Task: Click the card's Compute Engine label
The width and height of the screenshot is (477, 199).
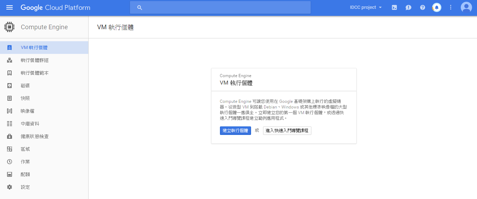Action: click(x=235, y=76)
